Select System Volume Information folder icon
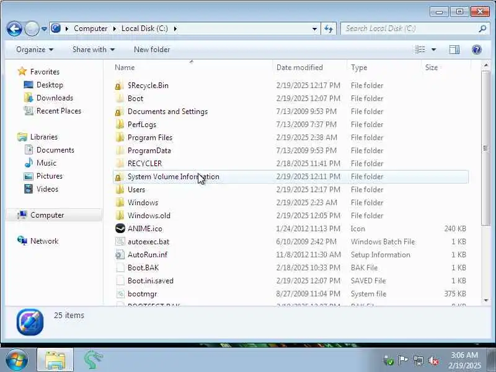The width and height of the screenshot is (496, 372). point(120,177)
